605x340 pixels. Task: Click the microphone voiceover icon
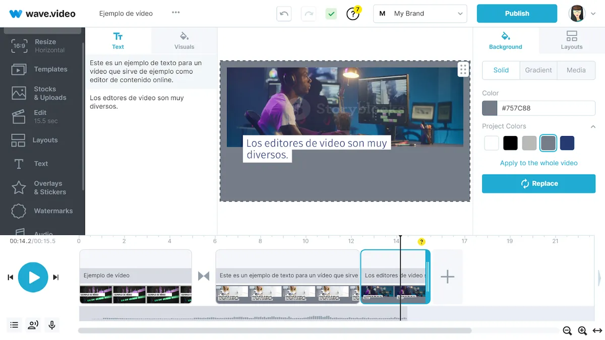pyautogui.click(x=51, y=325)
